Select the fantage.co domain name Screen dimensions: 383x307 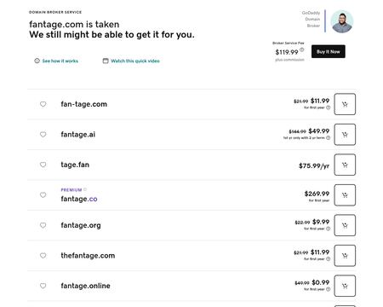click(x=79, y=199)
